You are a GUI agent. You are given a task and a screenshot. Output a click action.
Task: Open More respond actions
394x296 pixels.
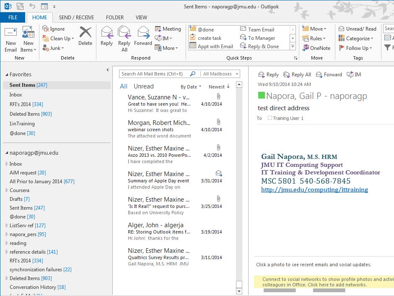click(x=166, y=48)
